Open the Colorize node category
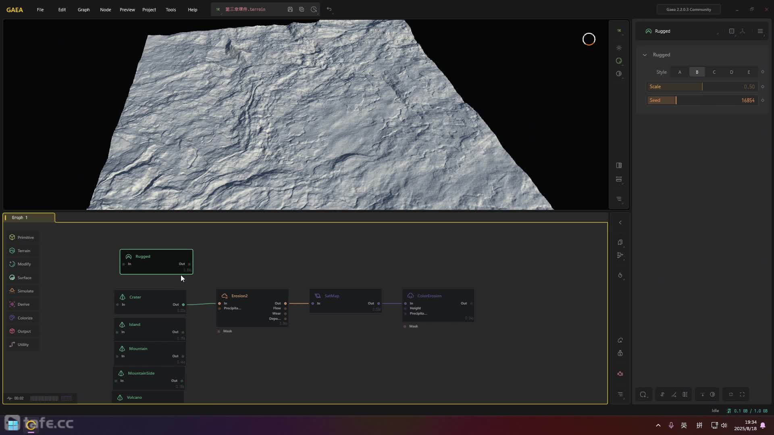Viewport: 774px width, 435px height. (x=25, y=318)
